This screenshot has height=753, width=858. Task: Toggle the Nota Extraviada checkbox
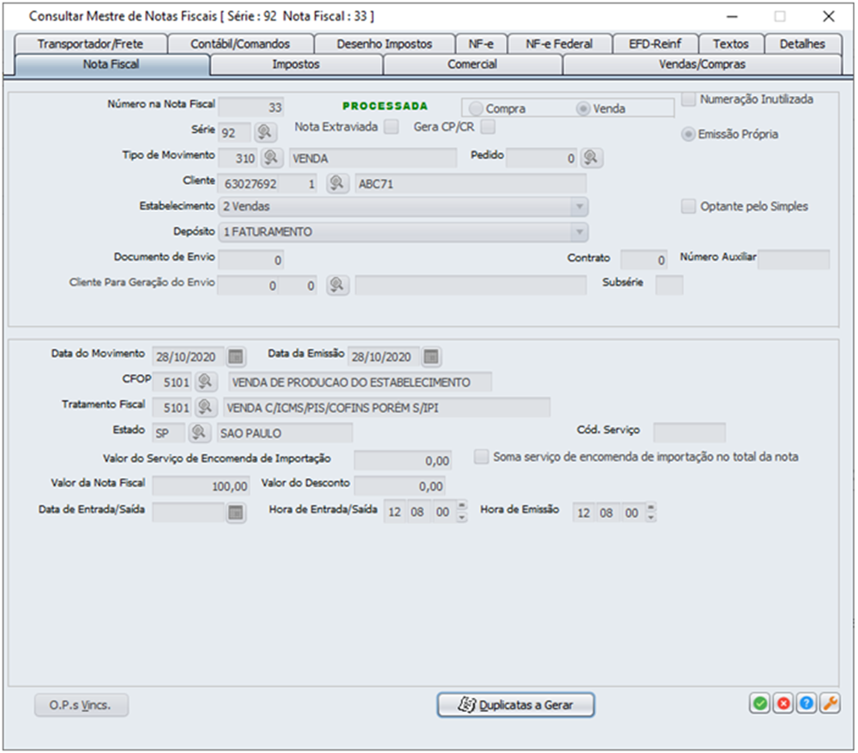click(x=391, y=128)
